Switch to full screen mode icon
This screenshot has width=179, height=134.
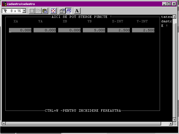53,11
